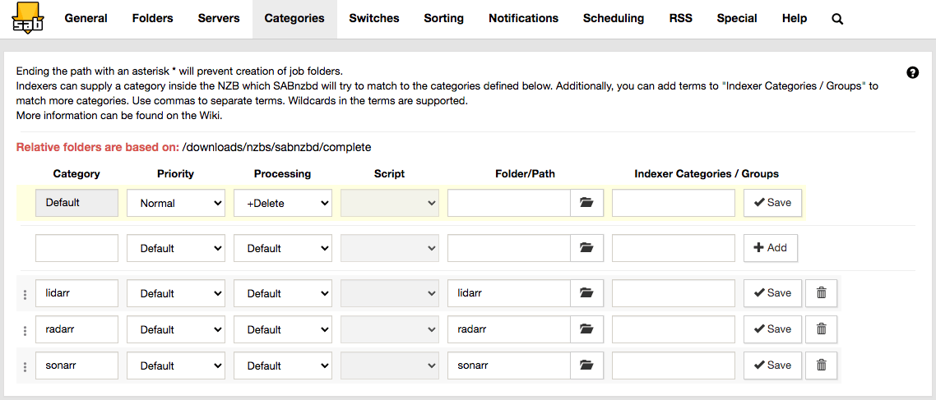Browse folder for the sonarr category
Screen dimensions: 936x400
pyautogui.click(x=586, y=366)
